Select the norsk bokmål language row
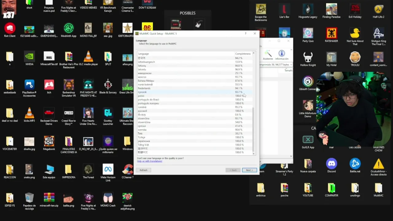The height and width of the screenshot is (221, 393). [x=194, y=84]
